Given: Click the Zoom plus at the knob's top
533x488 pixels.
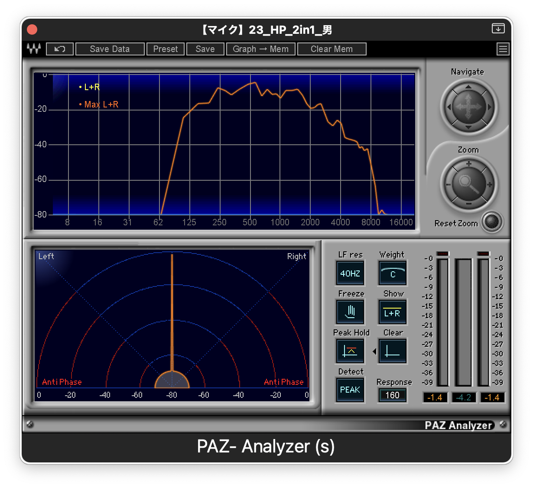Looking at the screenshot, I should (x=468, y=164).
